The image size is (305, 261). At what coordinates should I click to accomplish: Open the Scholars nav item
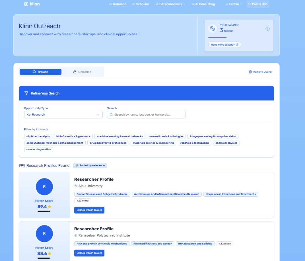pyautogui.click(x=141, y=4)
